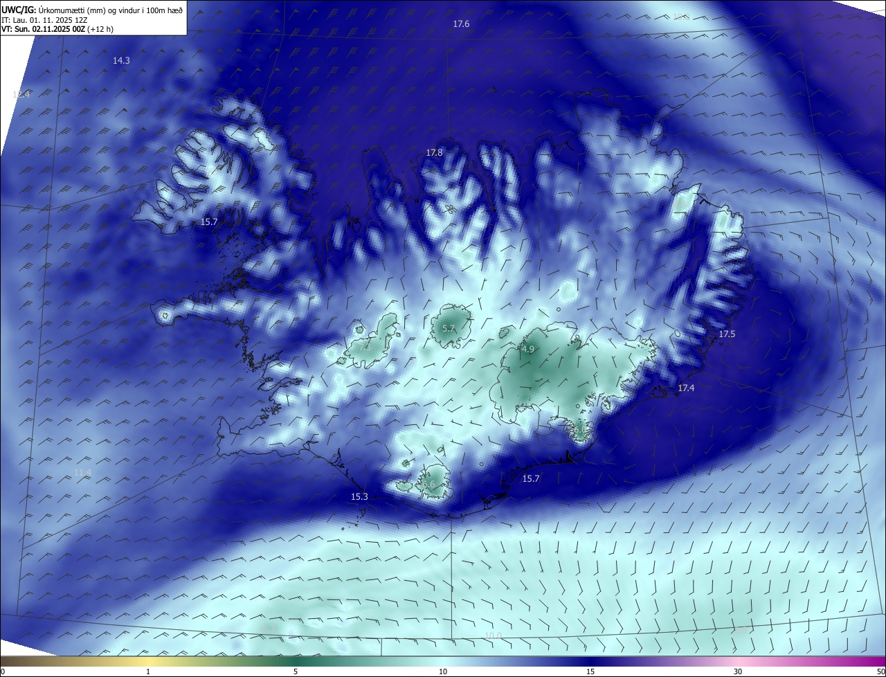Click the 5.7 value on Hofsjökull glacier

[449, 329]
